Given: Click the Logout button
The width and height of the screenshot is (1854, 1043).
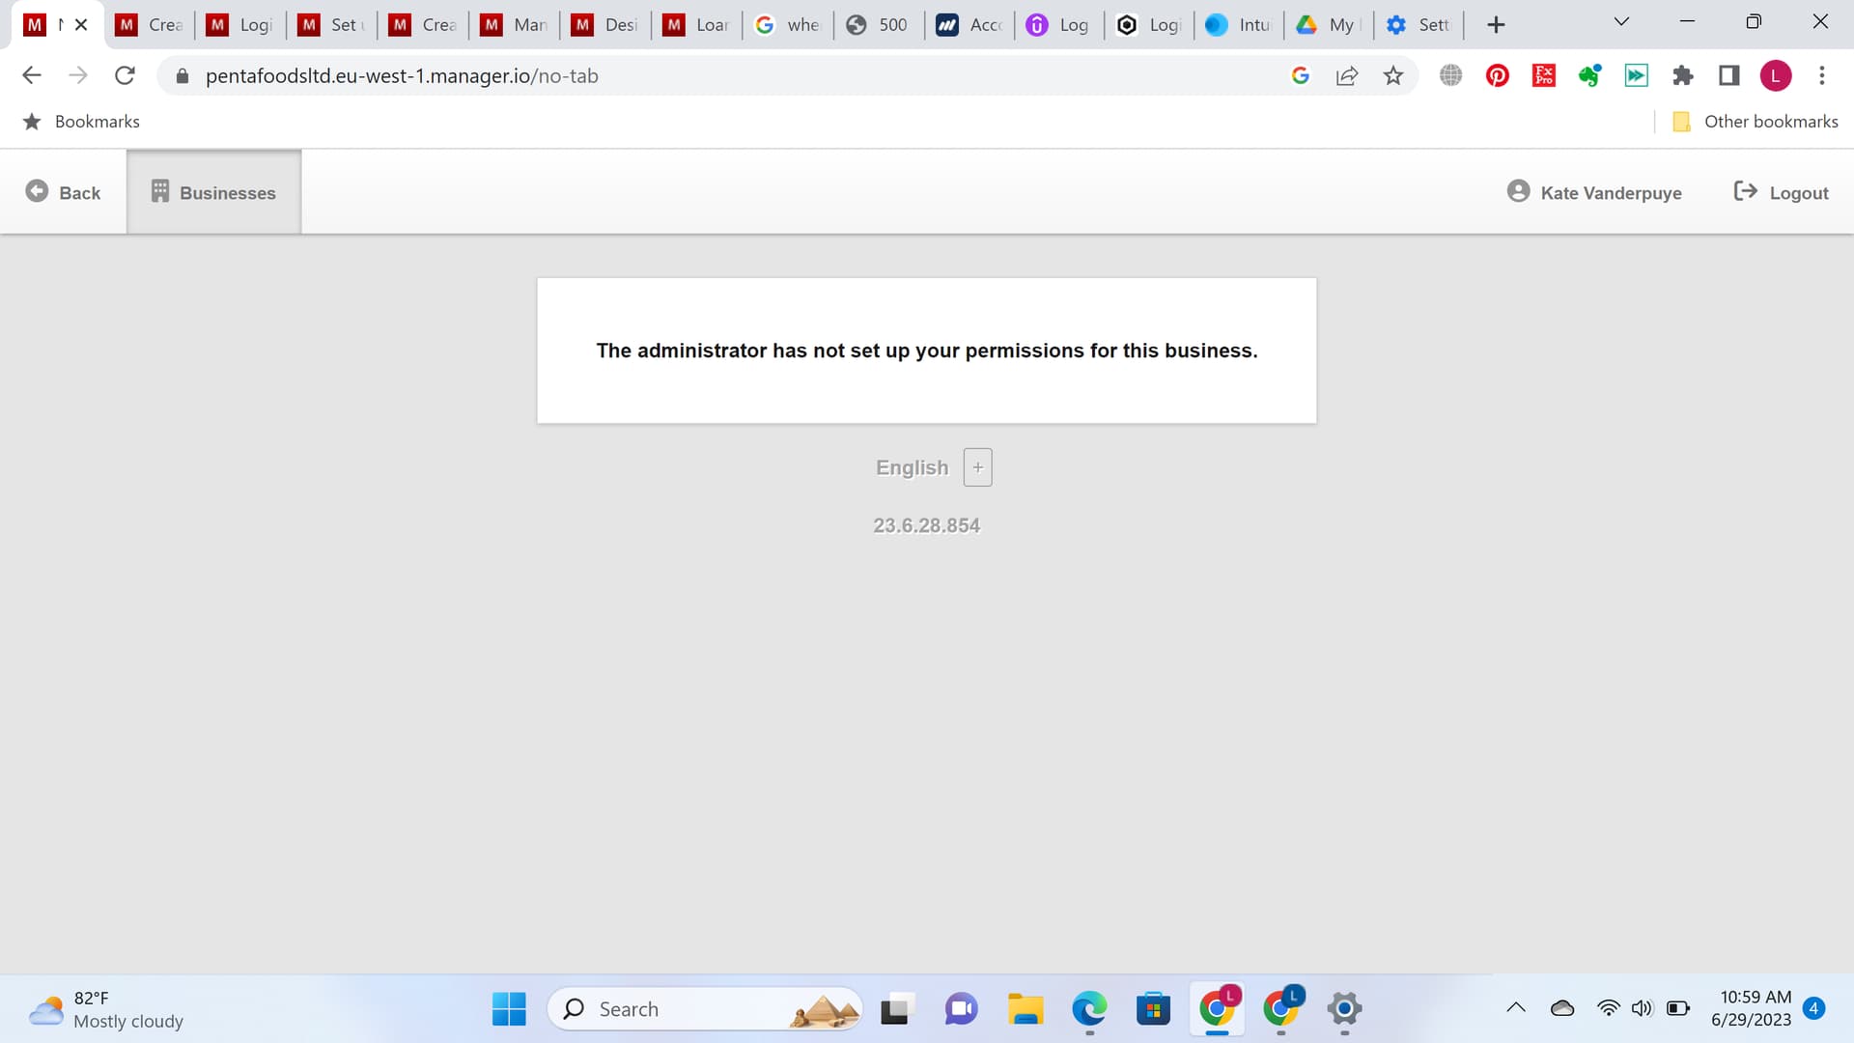Looking at the screenshot, I should [1781, 192].
